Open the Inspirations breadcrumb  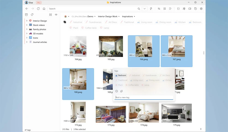127,16
